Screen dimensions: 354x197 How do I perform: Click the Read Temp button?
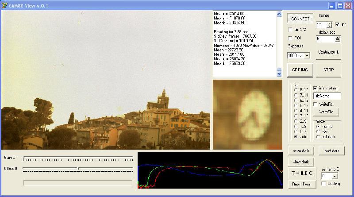pyautogui.click(x=302, y=184)
